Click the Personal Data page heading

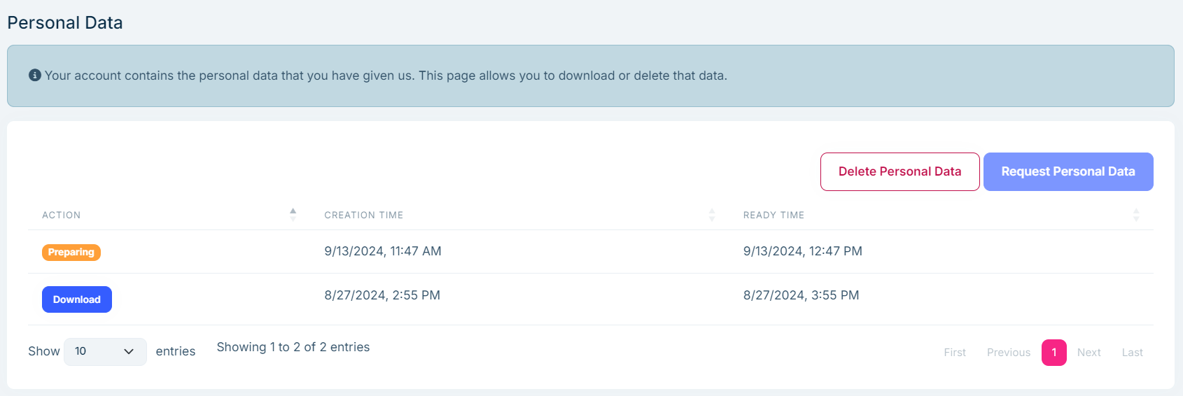pyautogui.click(x=65, y=23)
